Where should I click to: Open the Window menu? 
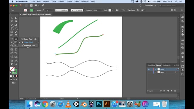[85, 2]
